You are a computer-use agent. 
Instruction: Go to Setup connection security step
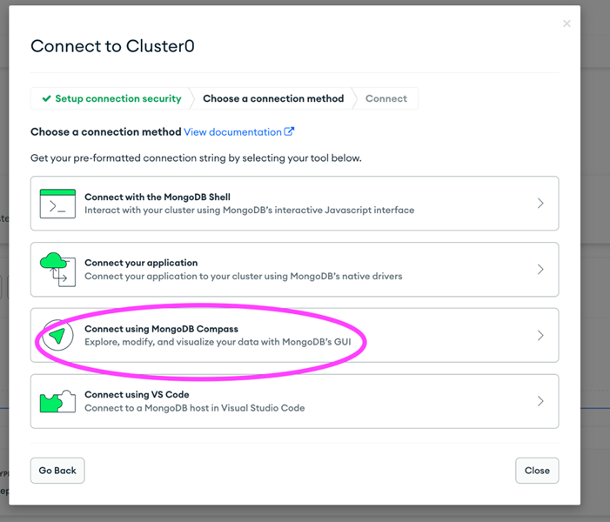pyautogui.click(x=111, y=98)
